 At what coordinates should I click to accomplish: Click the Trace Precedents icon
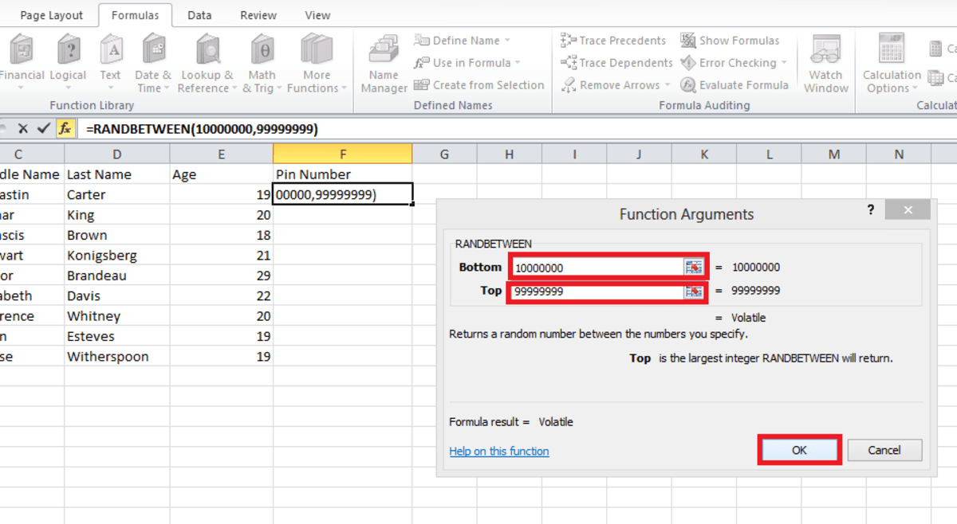[569, 40]
